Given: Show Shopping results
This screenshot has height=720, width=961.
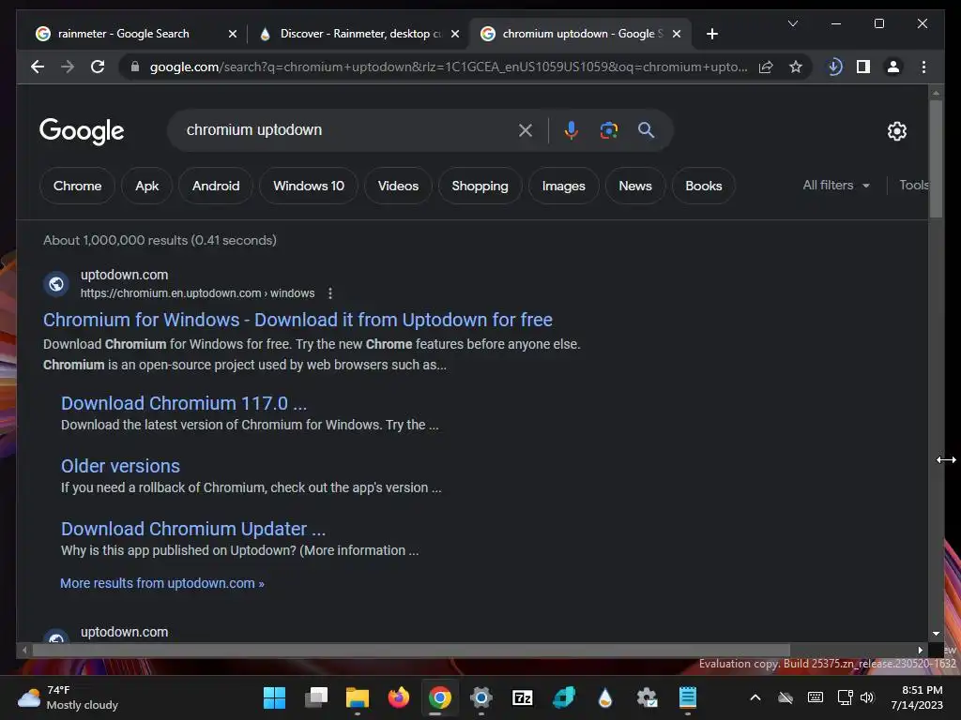Looking at the screenshot, I should tap(480, 186).
